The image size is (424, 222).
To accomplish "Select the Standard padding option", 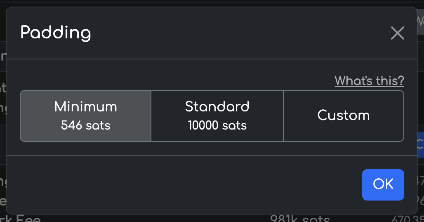I will point(217,116).
